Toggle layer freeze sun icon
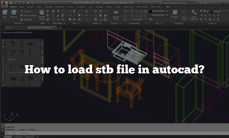229x138 pixels. pyautogui.click(x=204, y=11)
